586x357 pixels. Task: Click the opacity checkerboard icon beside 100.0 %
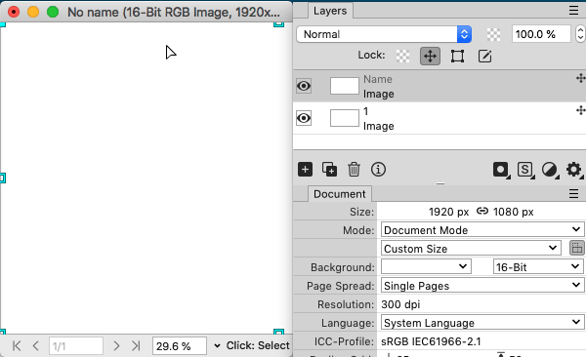(x=493, y=34)
